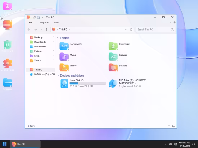The image size is (198, 148).
Task: Click the '0 bytes free of 4.60 GB' text
Action: click(130, 87)
